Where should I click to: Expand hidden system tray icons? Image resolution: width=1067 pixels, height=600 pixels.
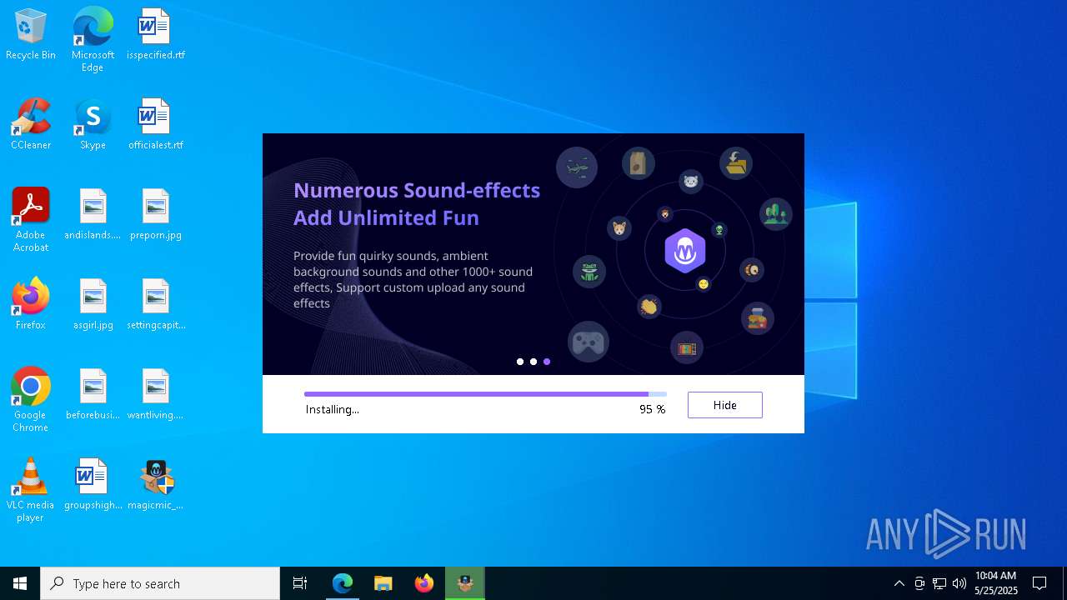click(x=899, y=583)
